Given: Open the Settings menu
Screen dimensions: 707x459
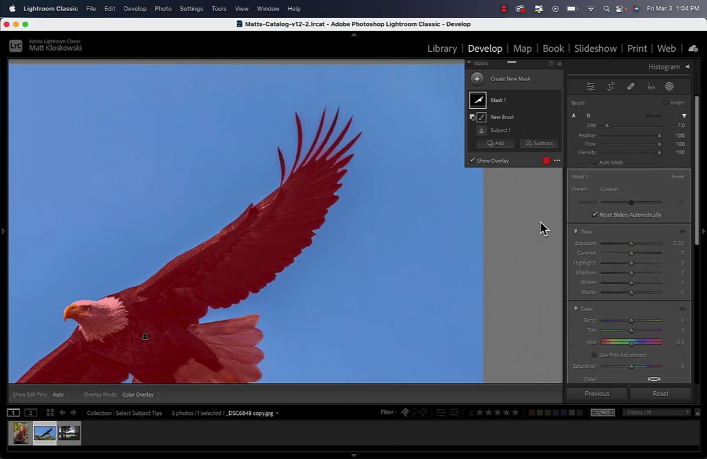Looking at the screenshot, I should tap(191, 9).
